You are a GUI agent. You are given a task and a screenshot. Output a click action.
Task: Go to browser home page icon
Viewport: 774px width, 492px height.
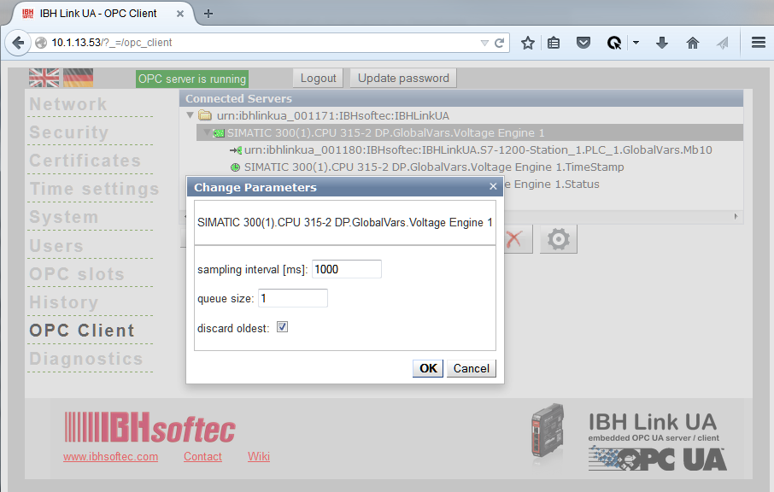(692, 43)
